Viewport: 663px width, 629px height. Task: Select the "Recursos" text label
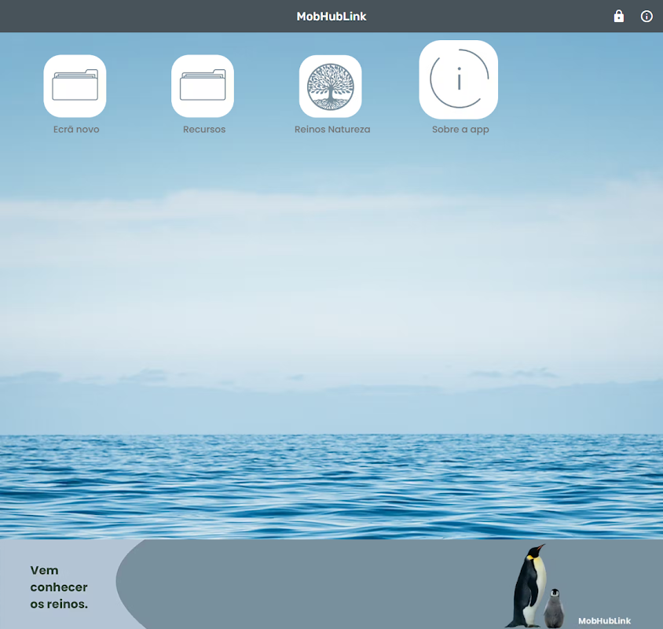pos(204,129)
